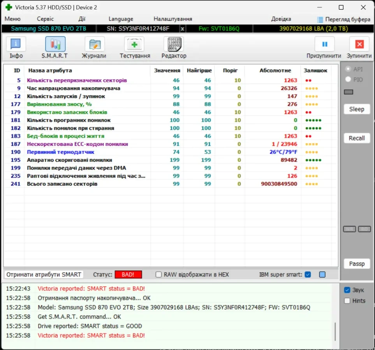Click the Залишок column header
This screenshot has width=375, height=350.
(315, 70)
